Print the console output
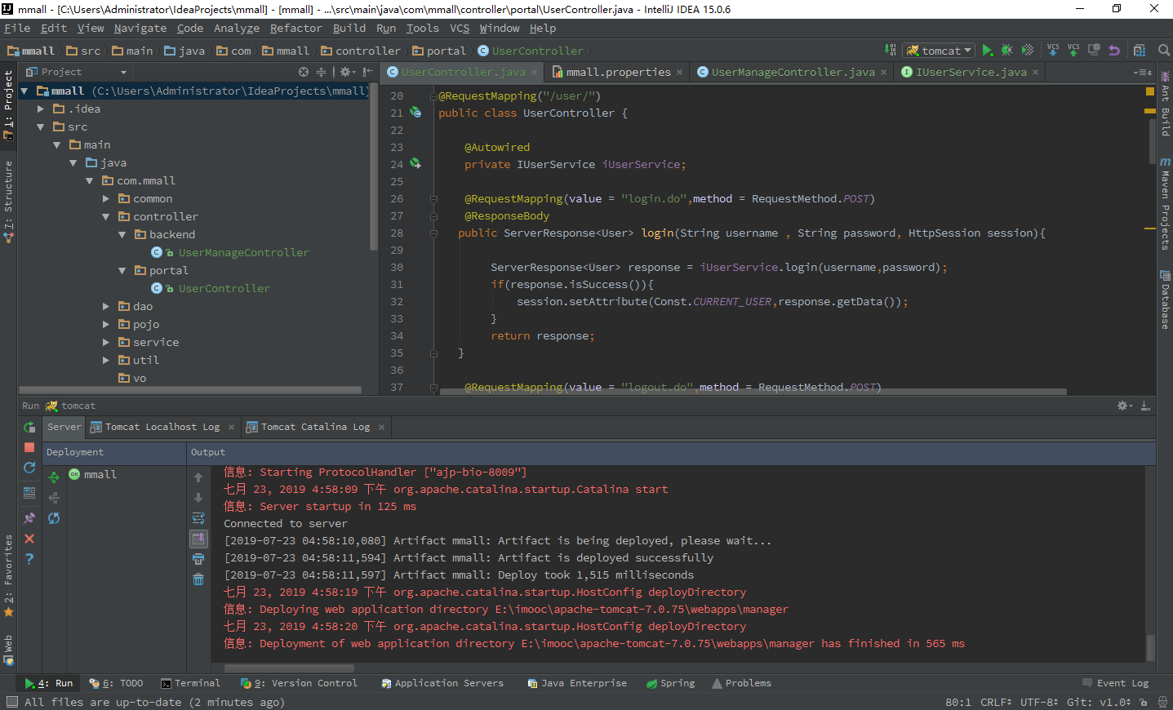The image size is (1173, 710). 198,559
